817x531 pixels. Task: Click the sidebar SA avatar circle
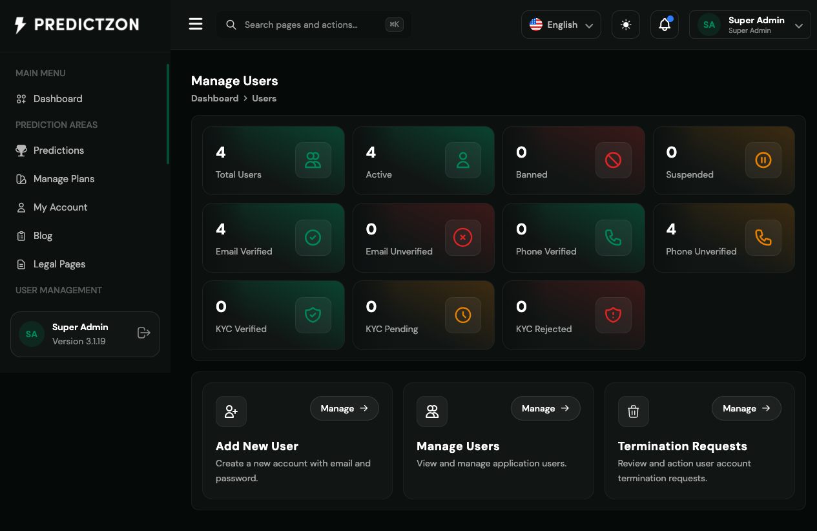[x=32, y=334]
